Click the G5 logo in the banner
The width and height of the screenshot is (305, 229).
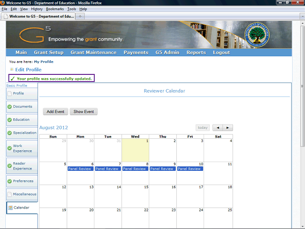tap(35, 34)
